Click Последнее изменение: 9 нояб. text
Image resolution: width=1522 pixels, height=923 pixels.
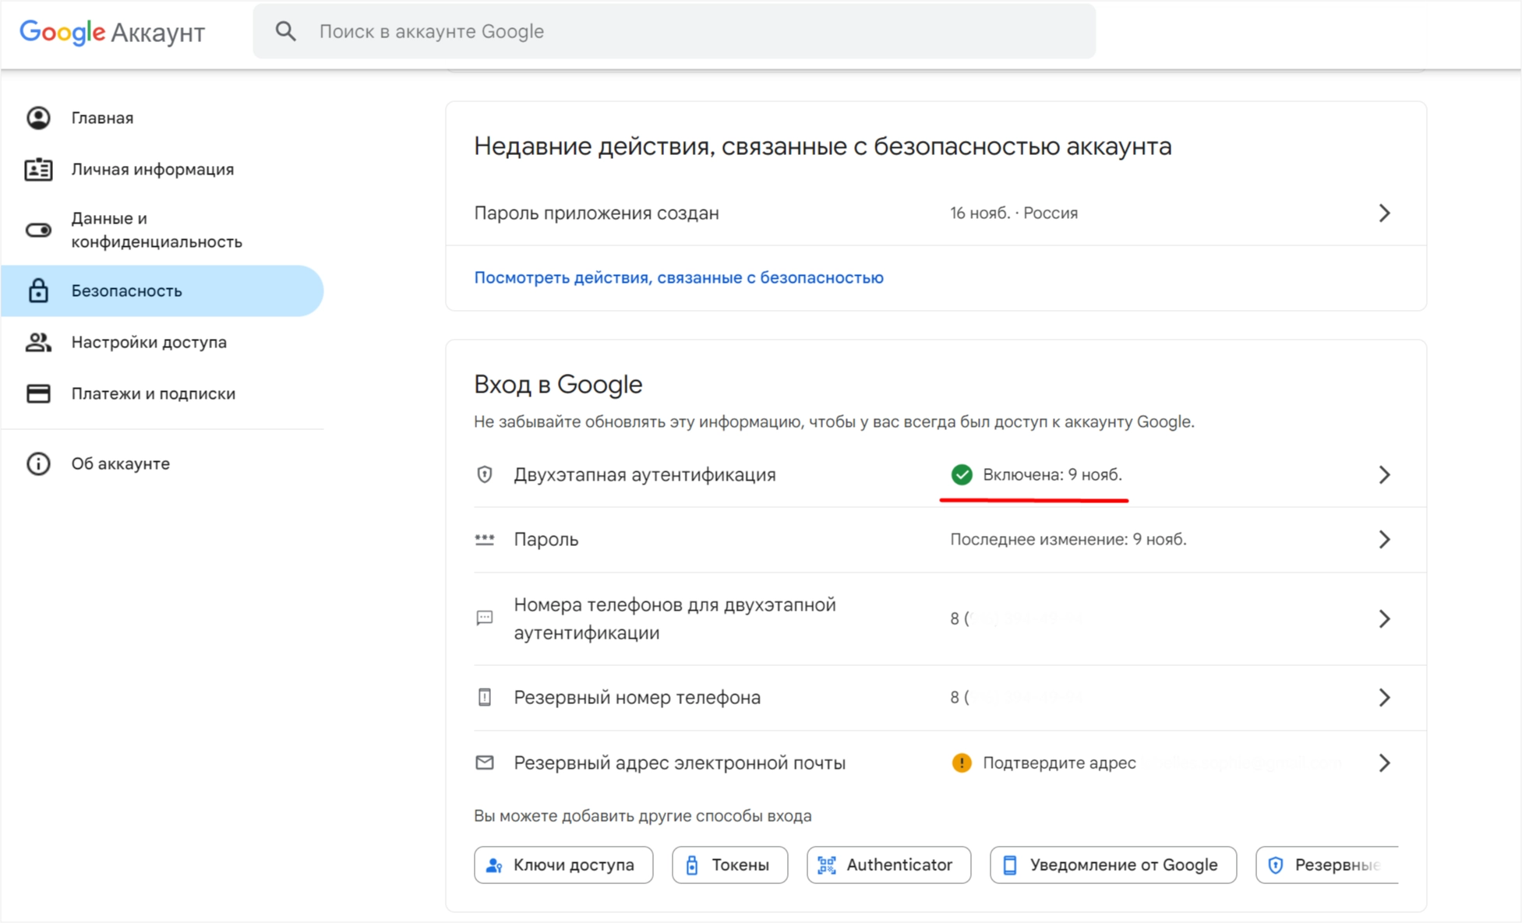[1068, 539]
